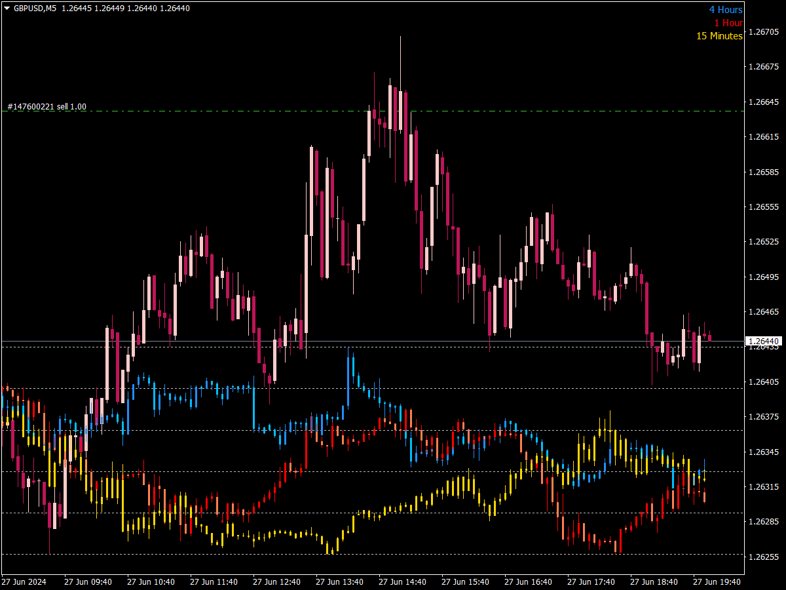The width and height of the screenshot is (786, 590).
Task: Click the 1.26705 price scale label
Action: [763, 31]
